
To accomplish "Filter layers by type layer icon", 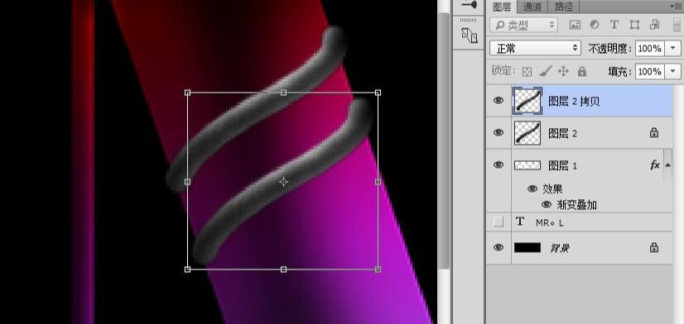I will (614, 25).
